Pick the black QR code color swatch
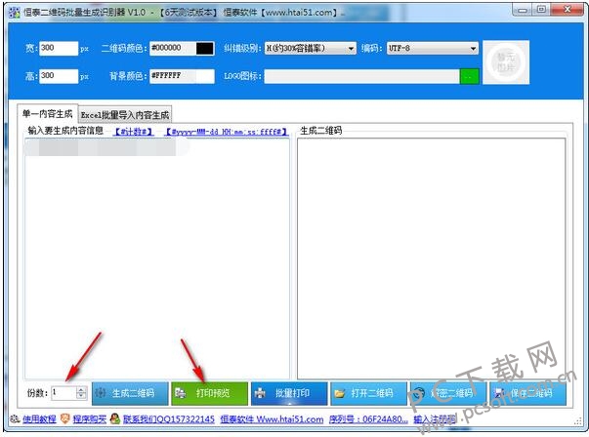The height and width of the screenshot is (437, 589). [205, 49]
